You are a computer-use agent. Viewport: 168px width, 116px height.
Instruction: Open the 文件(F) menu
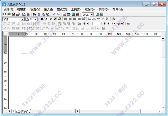click(x=8, y=9)
